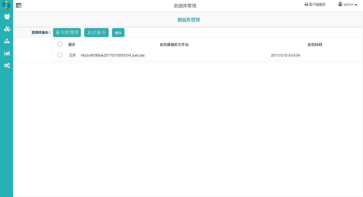Click the 备份时间 column header

(315, 45)
